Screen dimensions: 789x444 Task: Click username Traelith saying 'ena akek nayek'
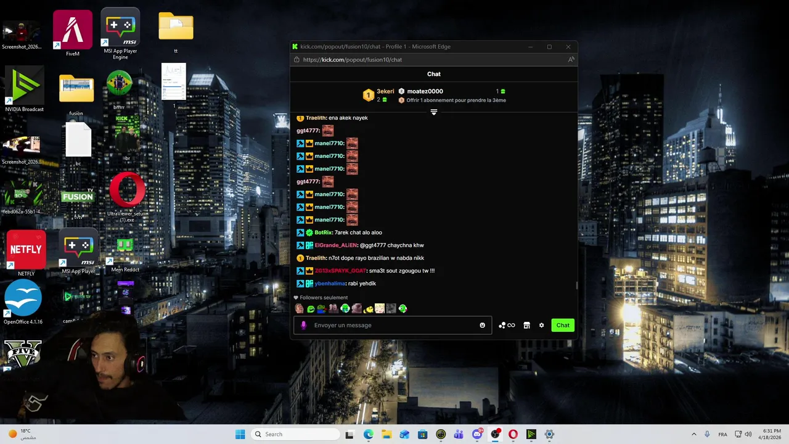316,118
